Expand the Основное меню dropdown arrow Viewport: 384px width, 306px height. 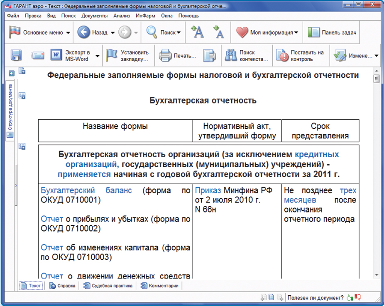click(x=68, y=33)
